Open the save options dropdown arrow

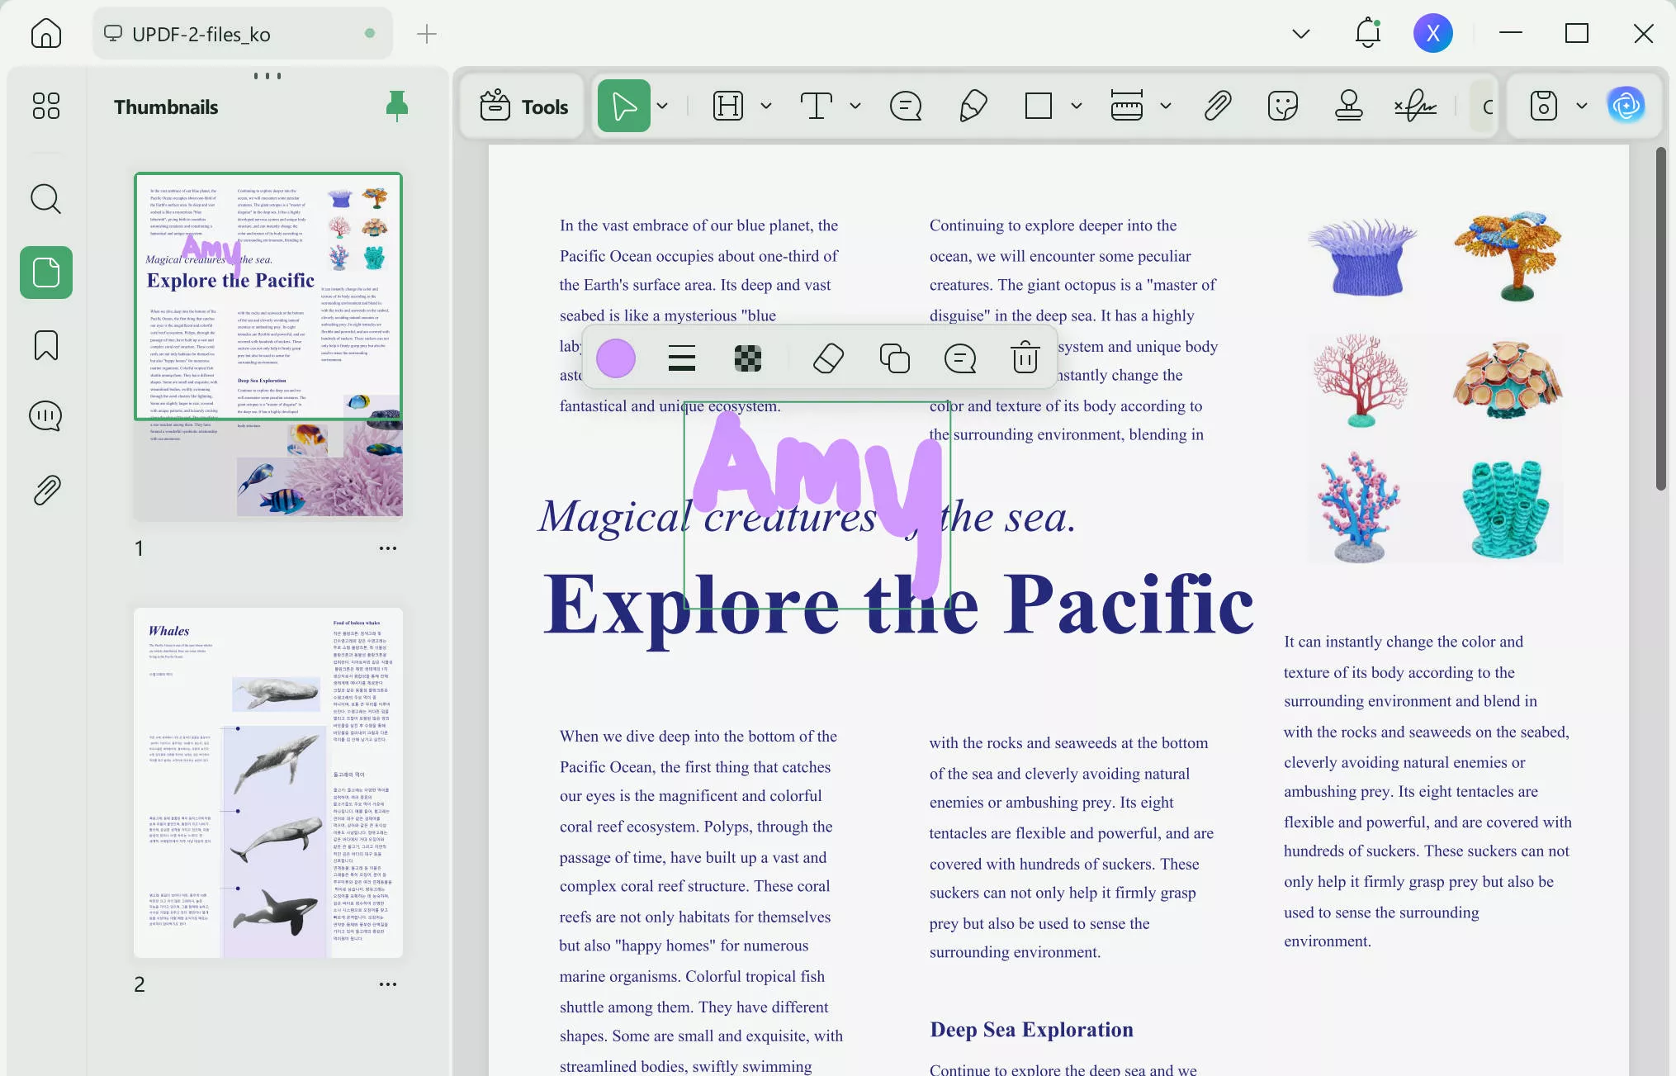(x=1581, y=106)
